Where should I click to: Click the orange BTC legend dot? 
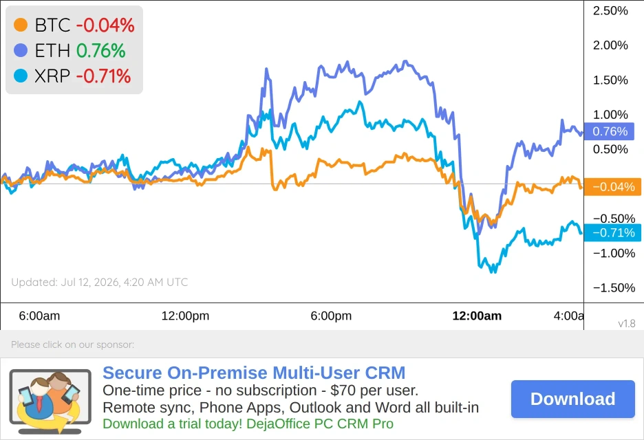21,25
